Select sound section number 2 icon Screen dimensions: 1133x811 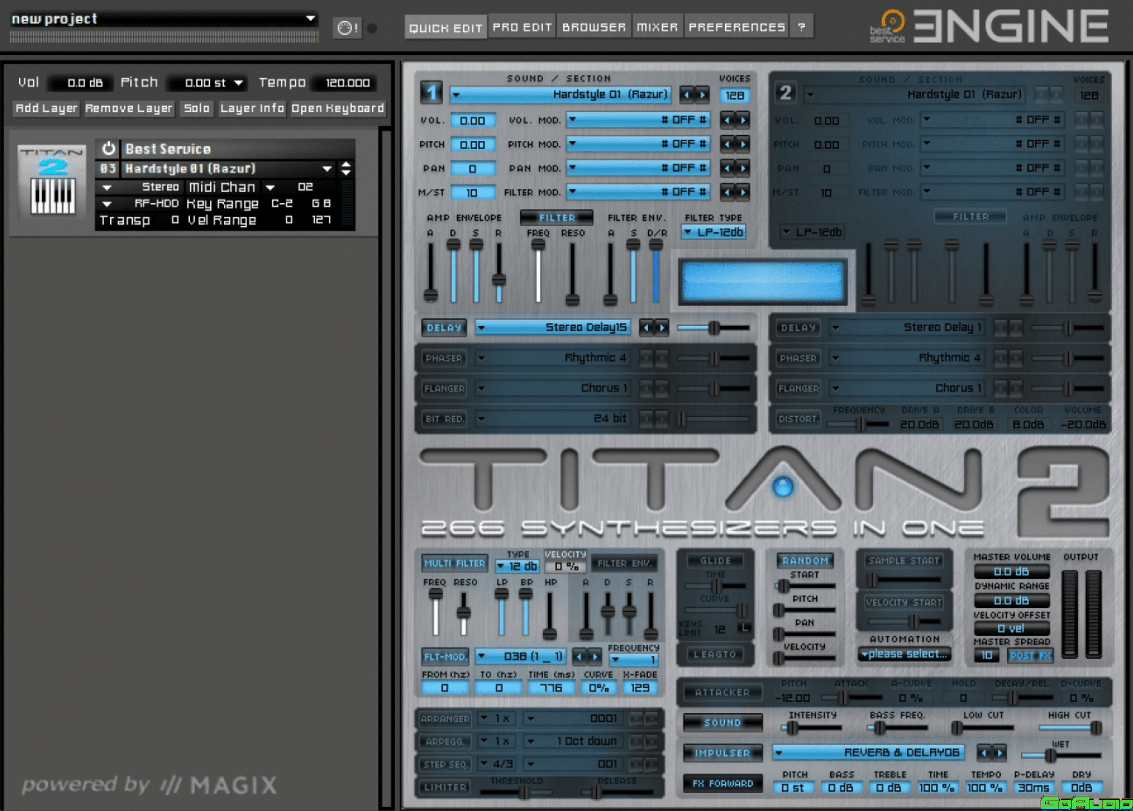point(786,93)
